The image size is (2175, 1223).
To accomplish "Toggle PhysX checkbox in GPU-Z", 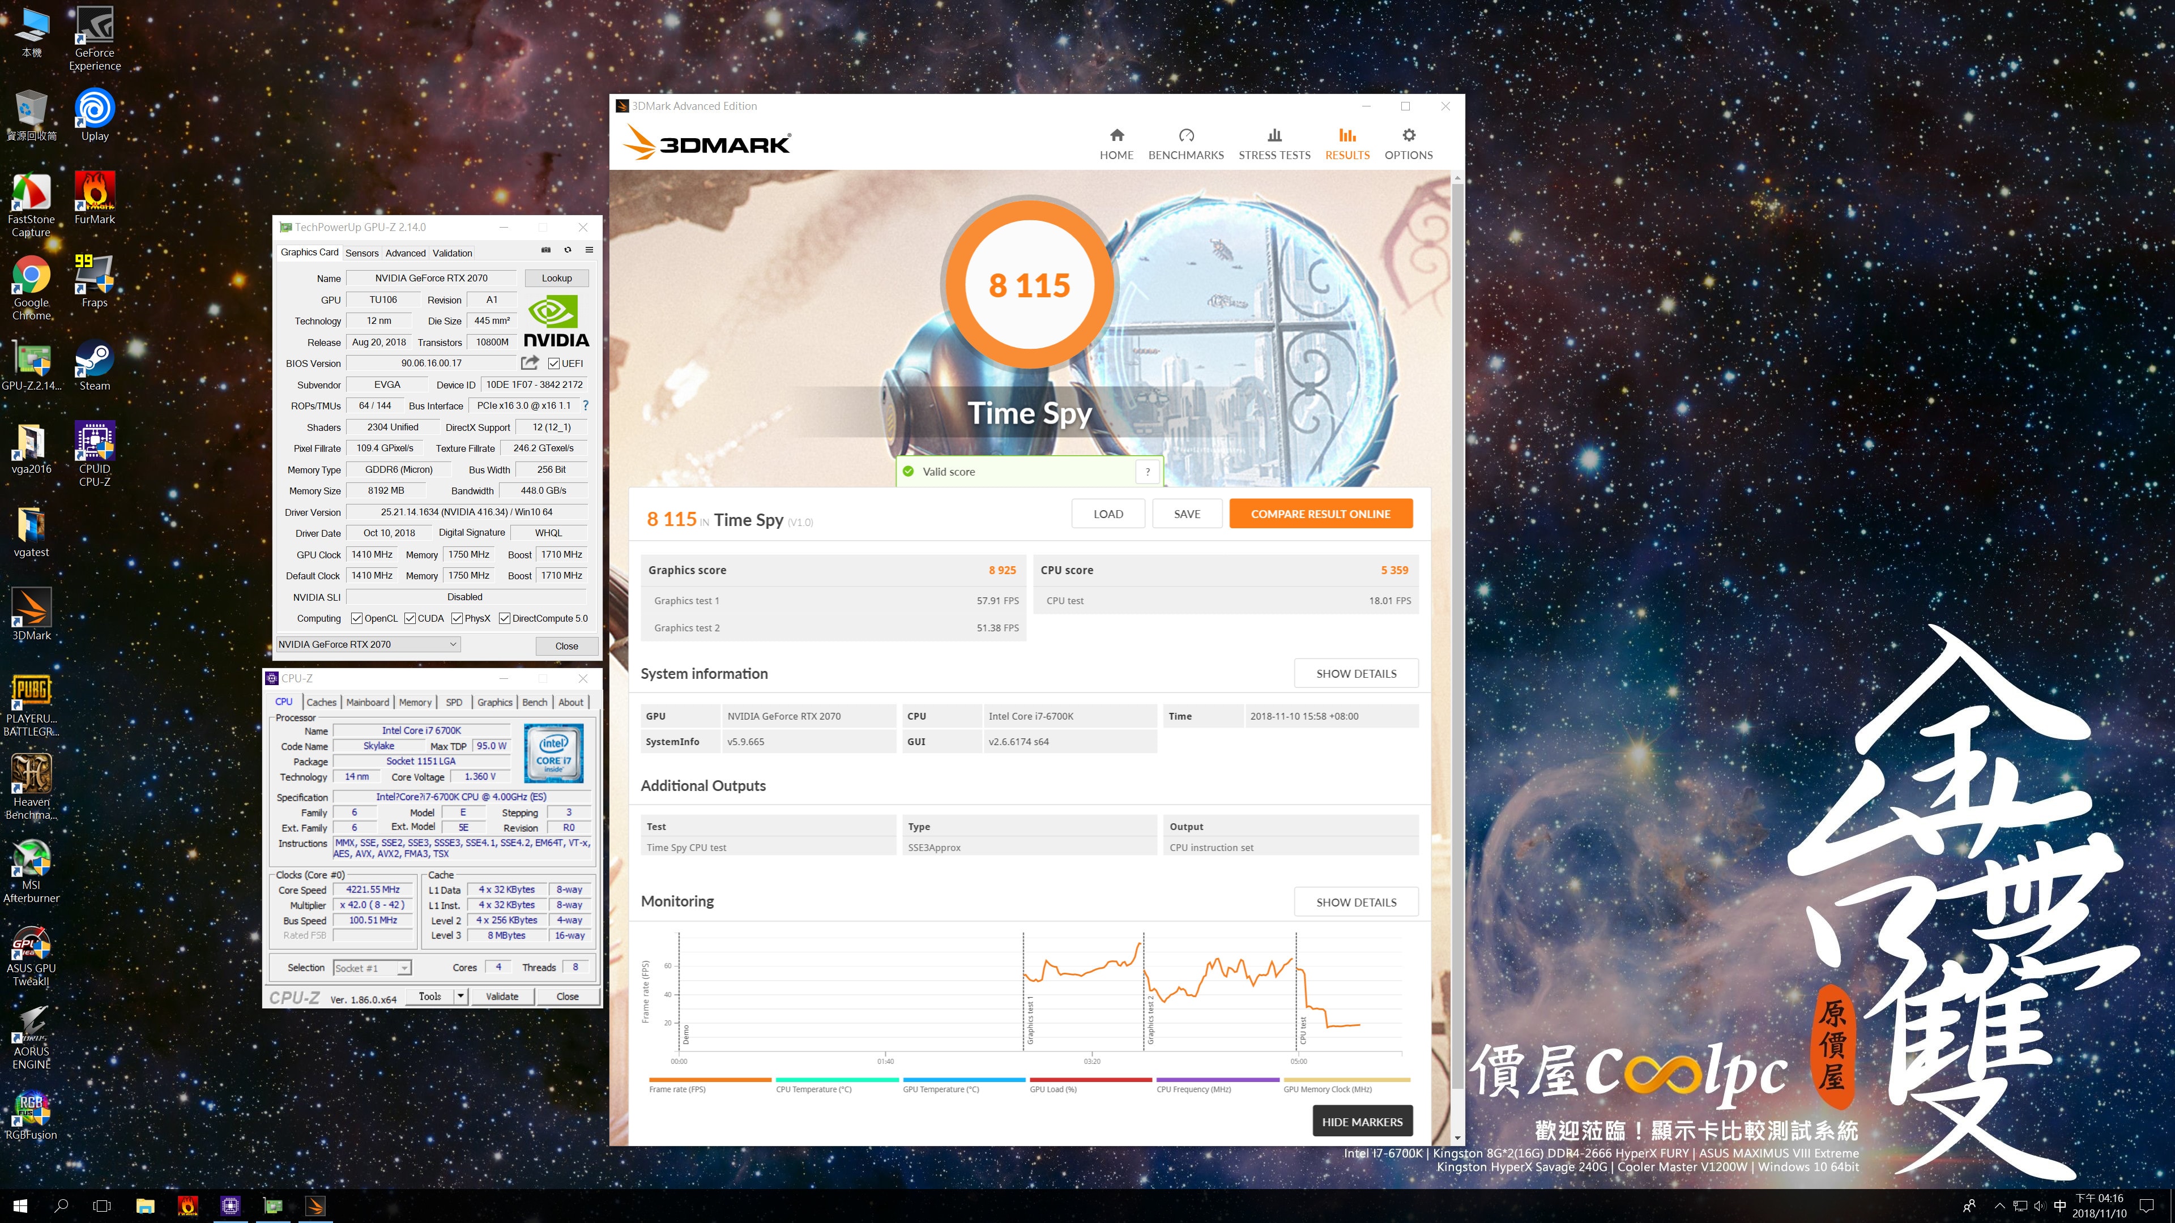I will 457,619.
